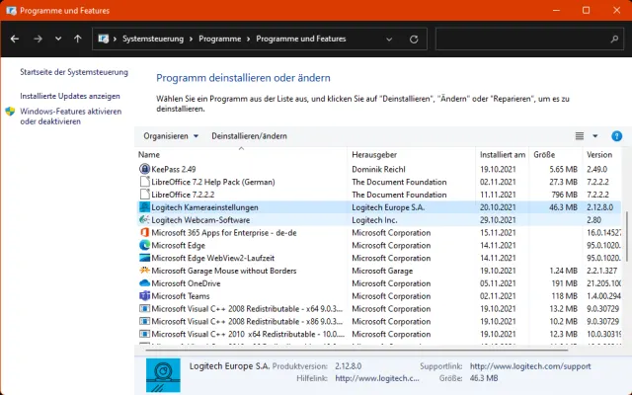Select LibreOffice 7.2 Help Pack (German) entry
Screen dimensions: 632x395
coord(213,182)
